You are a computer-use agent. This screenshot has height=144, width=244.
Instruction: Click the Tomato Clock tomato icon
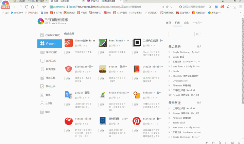click(69, 121)
